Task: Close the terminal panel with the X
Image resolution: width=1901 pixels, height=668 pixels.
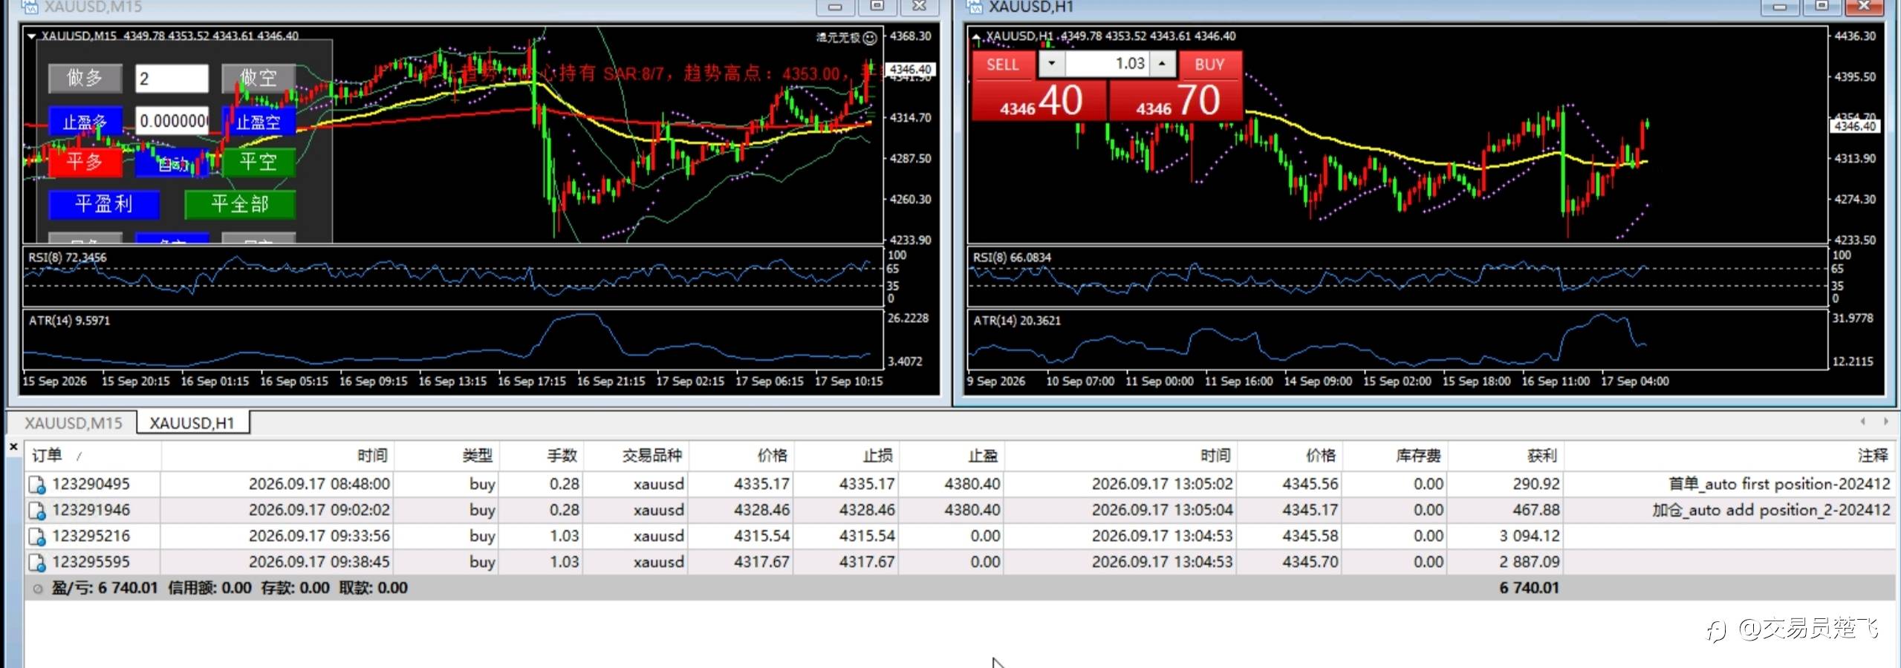Action: click(x=13, y=447)
